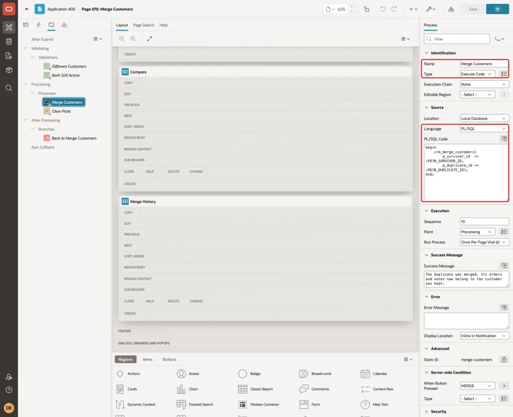The image size is (513, 417).
Task: Click the search magnifier in left sidebar
Action: tap(9, 88)
